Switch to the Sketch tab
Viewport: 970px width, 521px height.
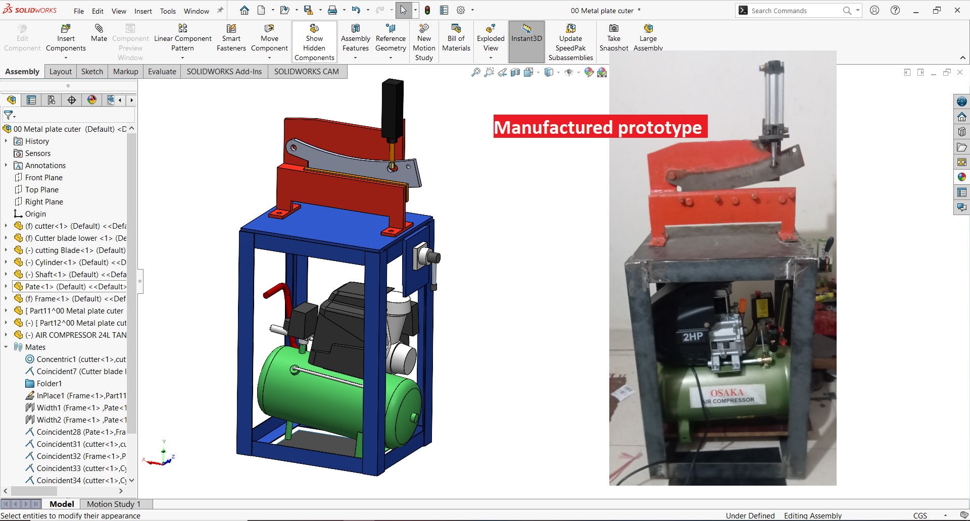(92, 72)
